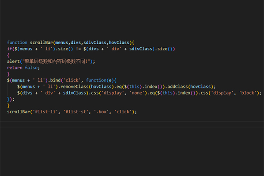Click the 'return' keyword
The height and width of the screenshot is (176, 264).
click(15, 68)
